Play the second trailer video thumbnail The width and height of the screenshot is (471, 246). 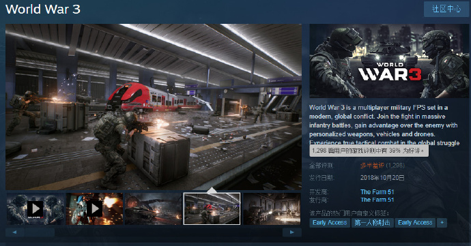pos(94,209)
